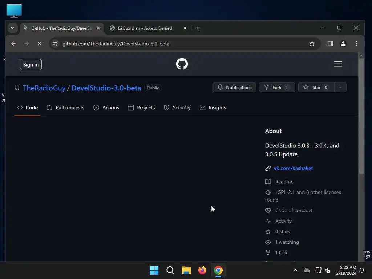Open the Insights tab

(x=213, y=108)
